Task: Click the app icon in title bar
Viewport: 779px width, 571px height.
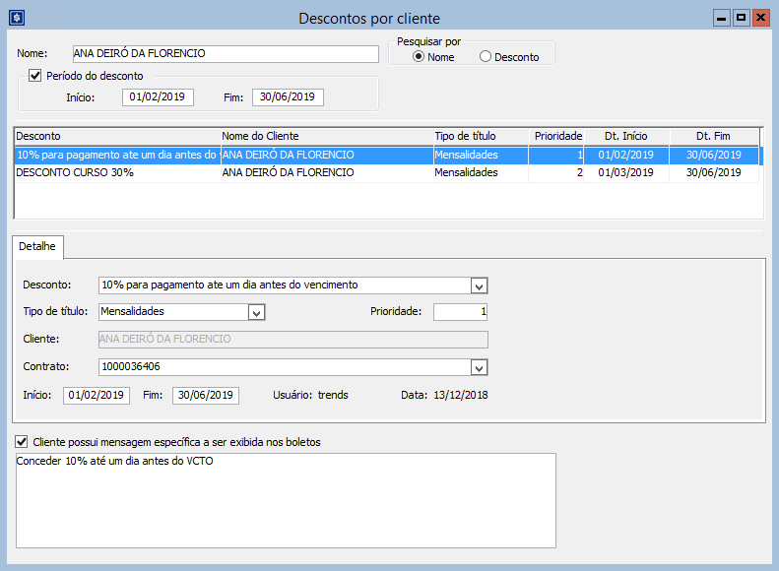Action: point(15,18)
